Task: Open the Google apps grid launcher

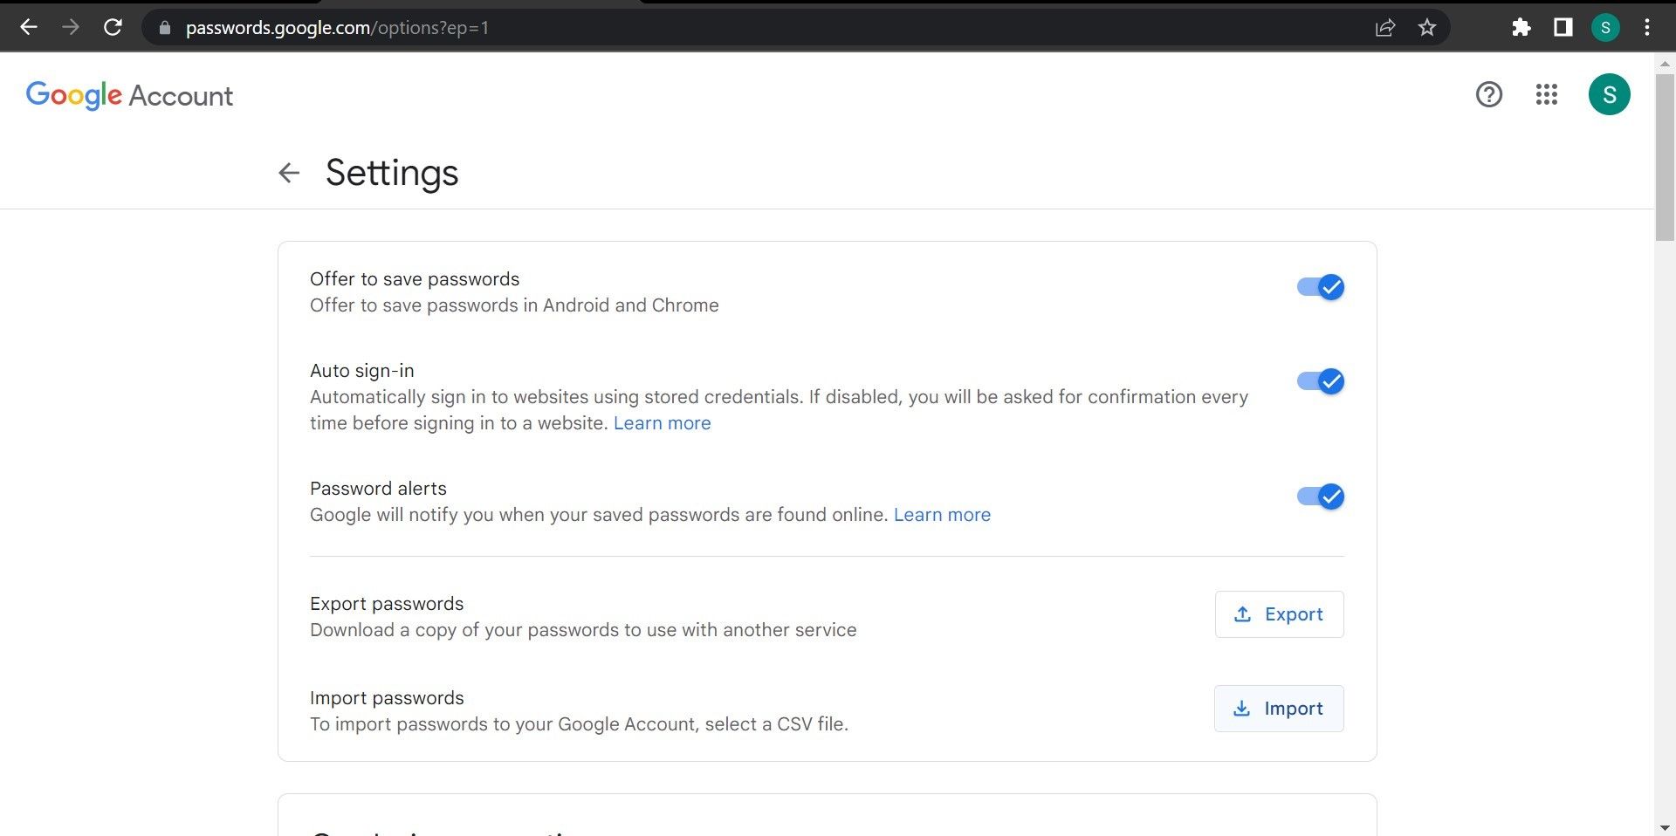Action: 1546,94
